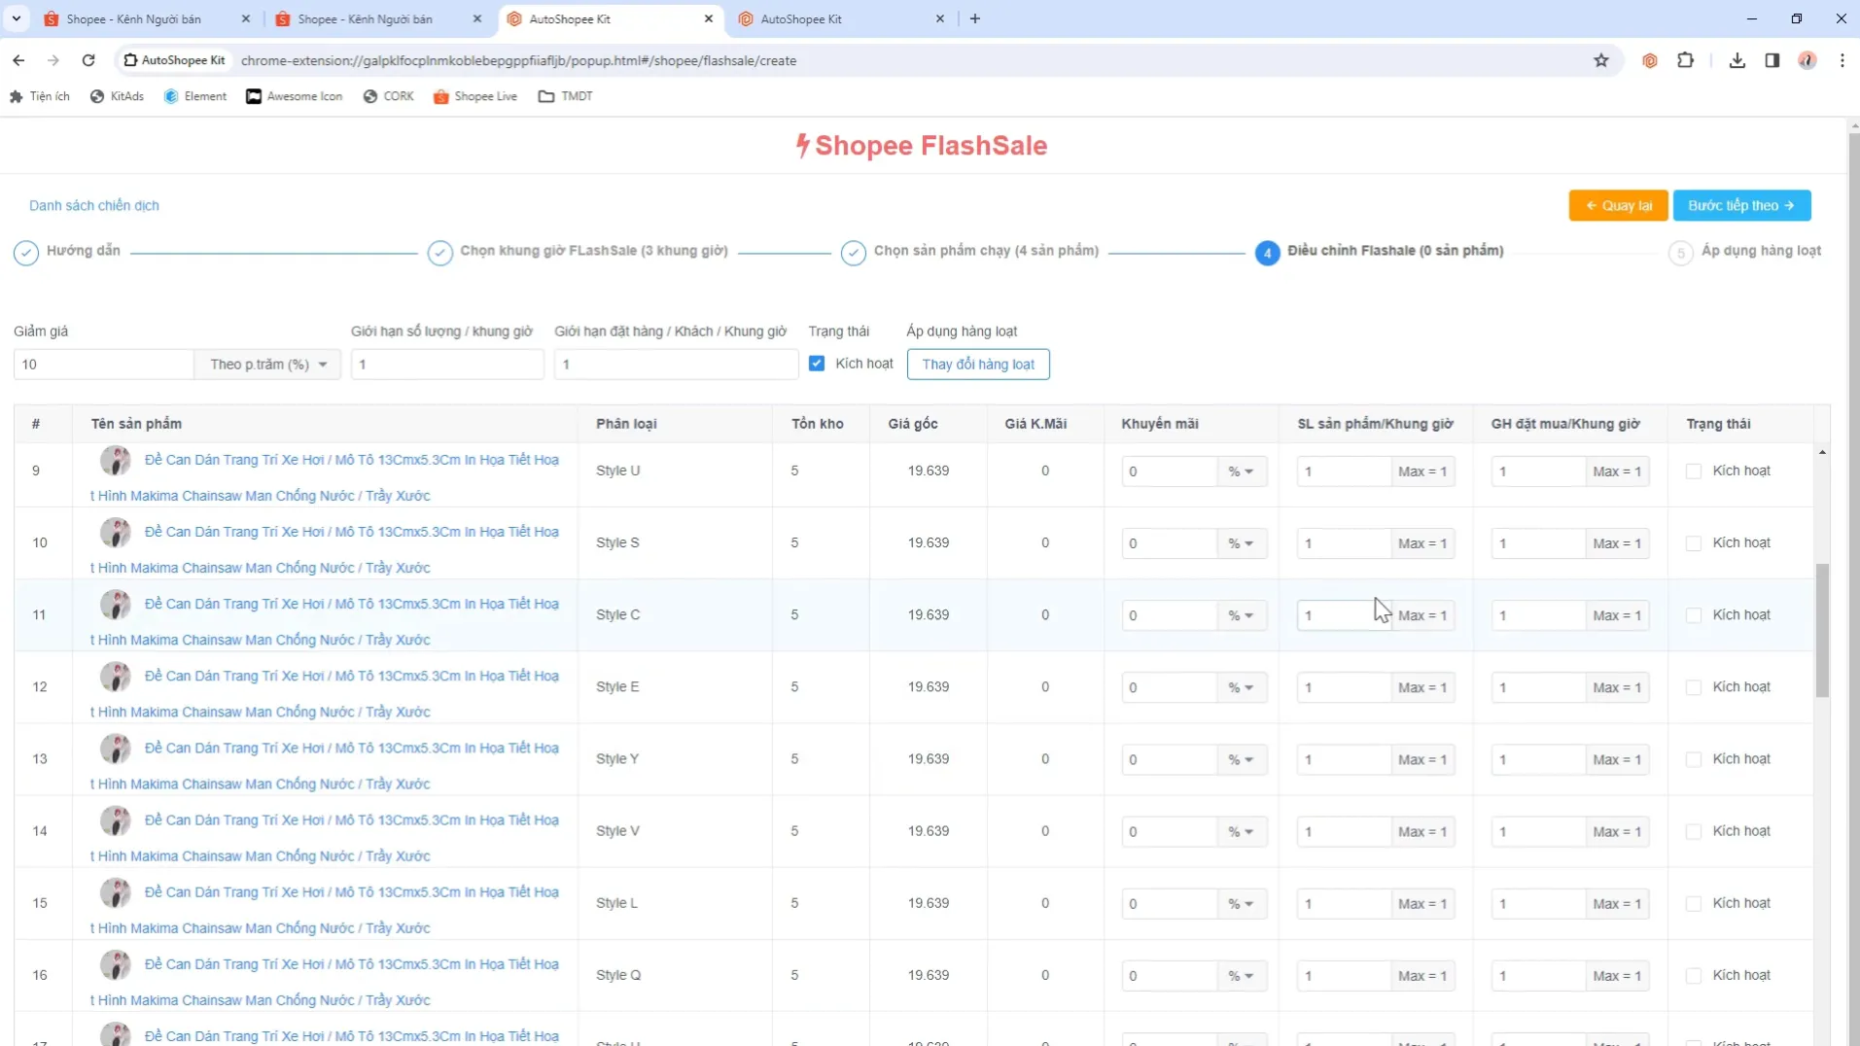Open the KitAds bookmark

tap(117, 96)
